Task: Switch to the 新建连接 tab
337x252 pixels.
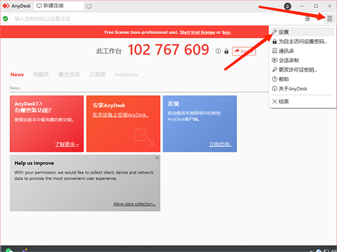Action: click(x=58, y=6)
